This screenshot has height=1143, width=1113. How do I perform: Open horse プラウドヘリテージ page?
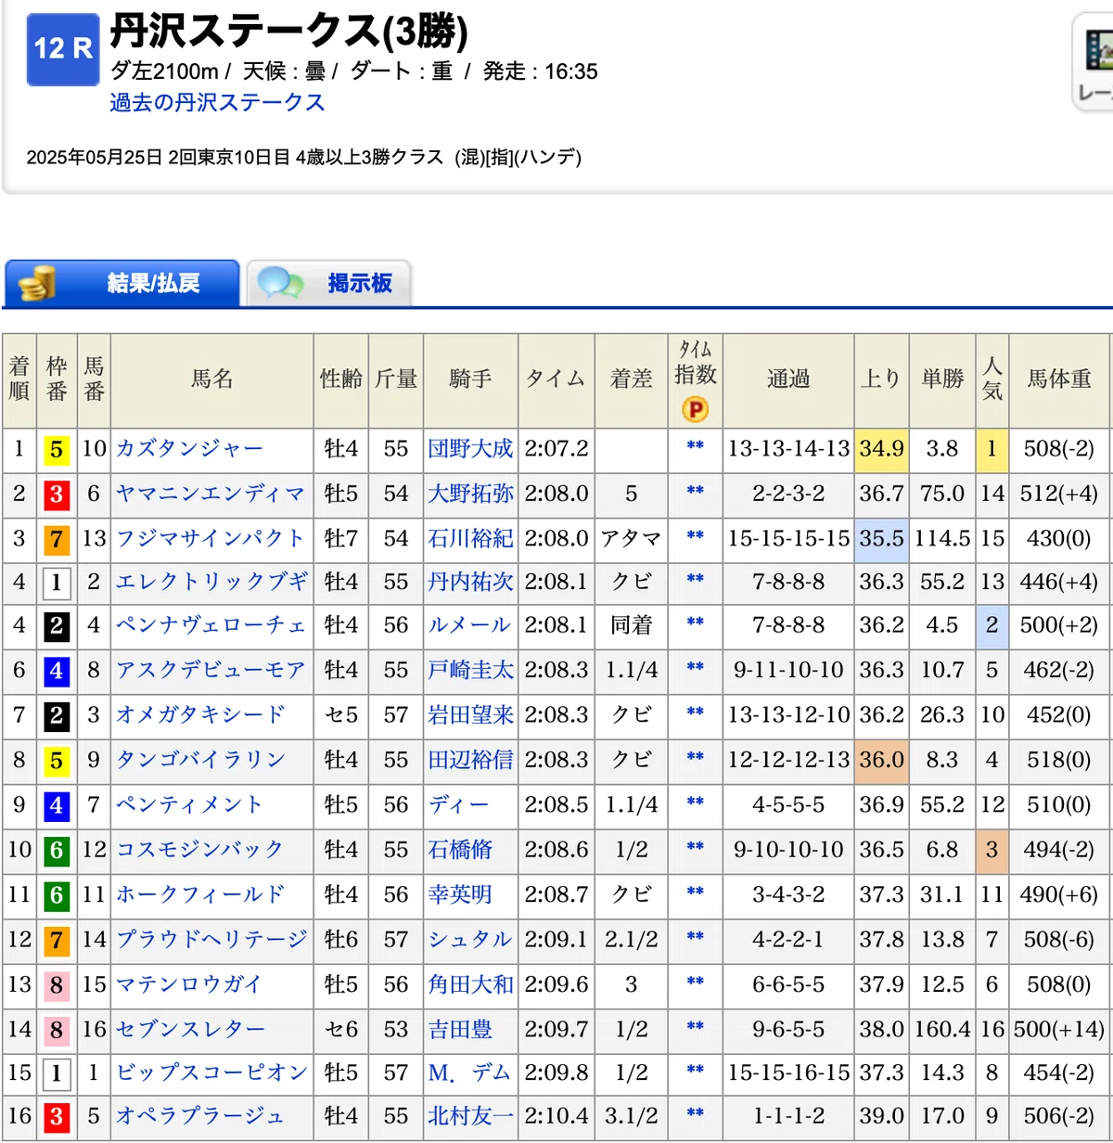211,939
